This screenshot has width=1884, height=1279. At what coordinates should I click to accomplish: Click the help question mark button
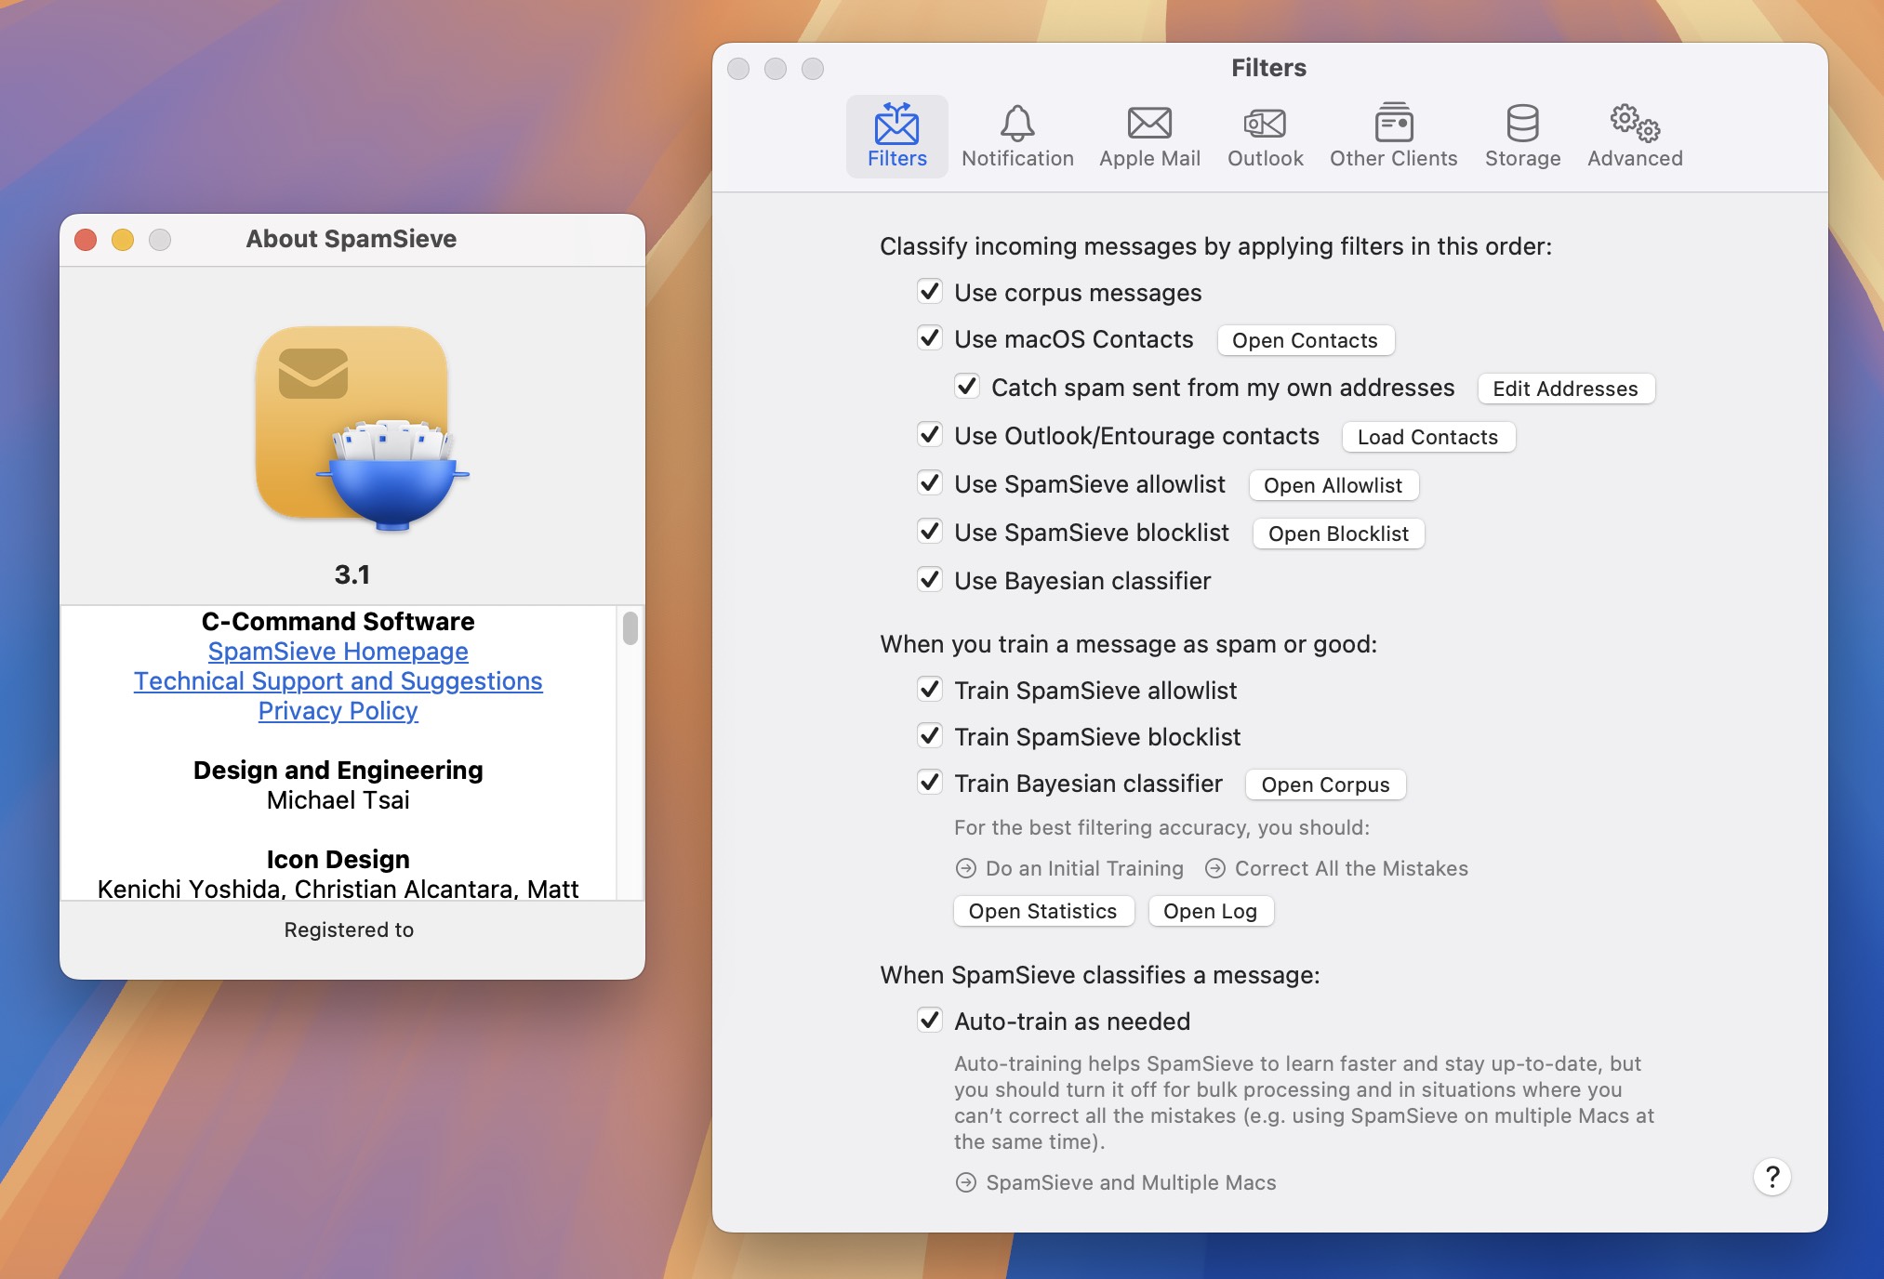[1772, 1177]
